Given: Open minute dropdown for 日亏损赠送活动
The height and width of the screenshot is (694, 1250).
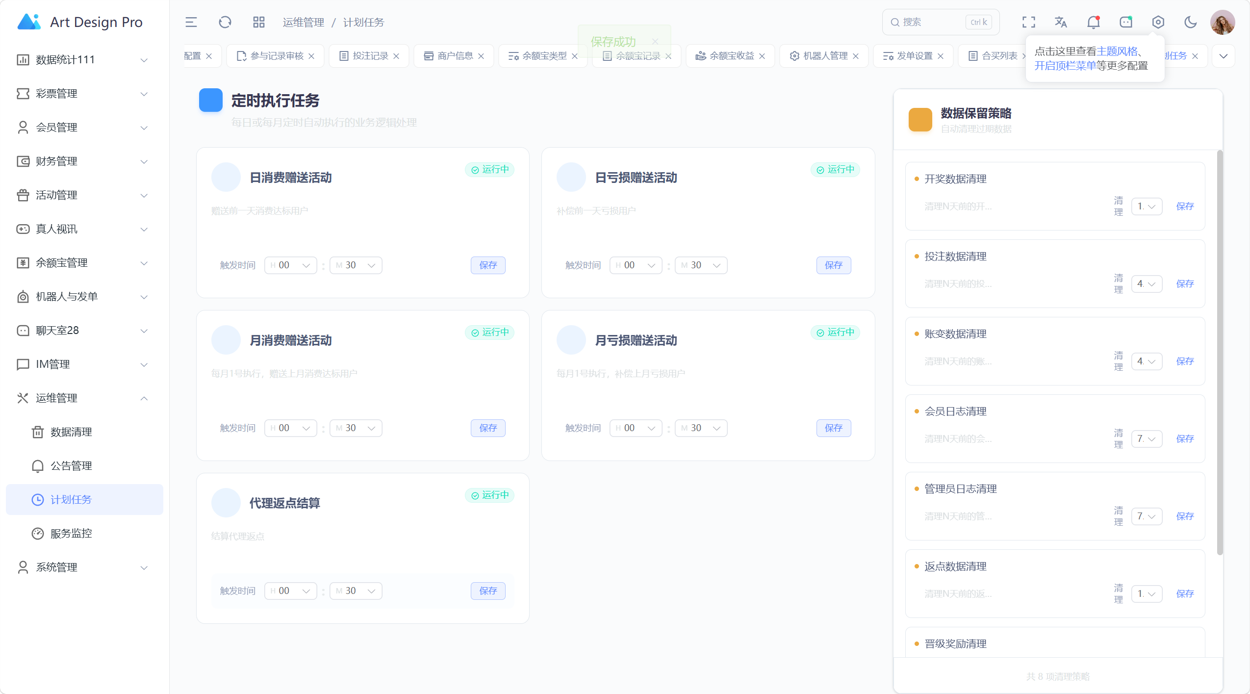Looking at the screenshot, I should [701, 265].
